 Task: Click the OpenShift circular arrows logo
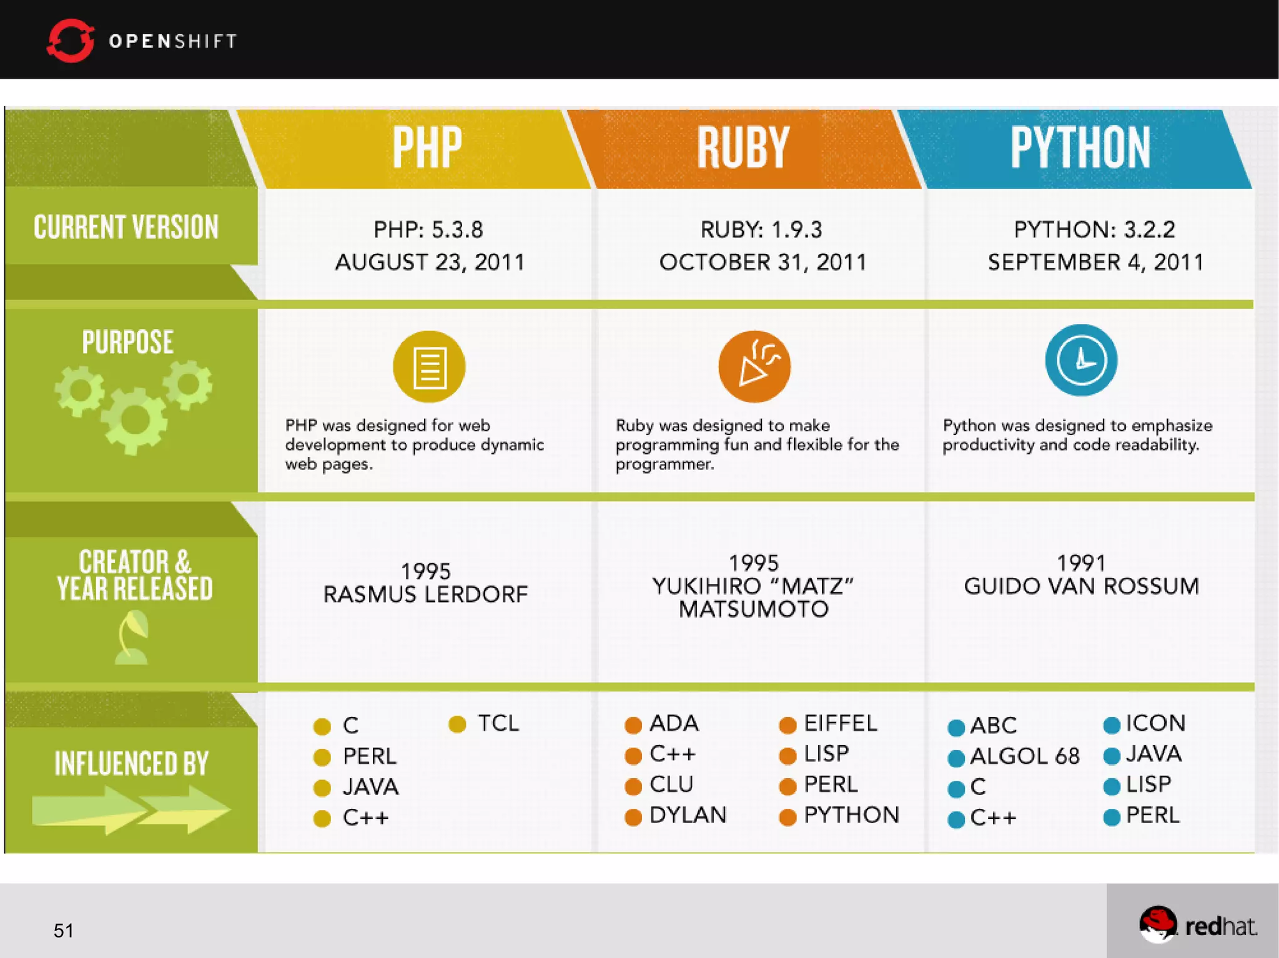70,41
